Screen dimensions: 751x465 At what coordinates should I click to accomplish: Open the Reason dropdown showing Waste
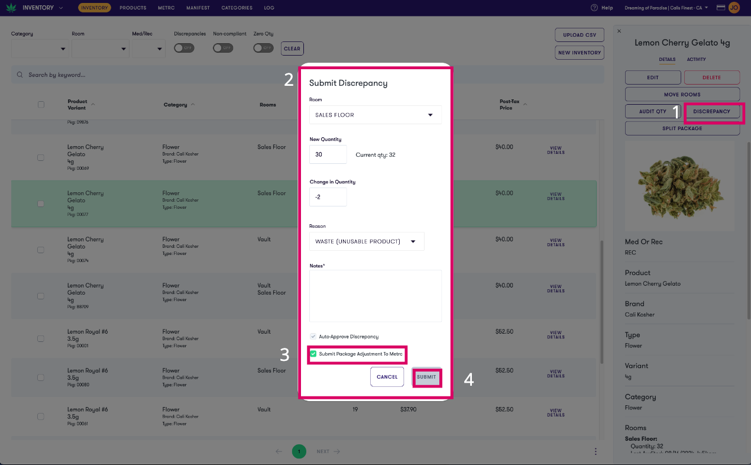click(x=367, y=241)
